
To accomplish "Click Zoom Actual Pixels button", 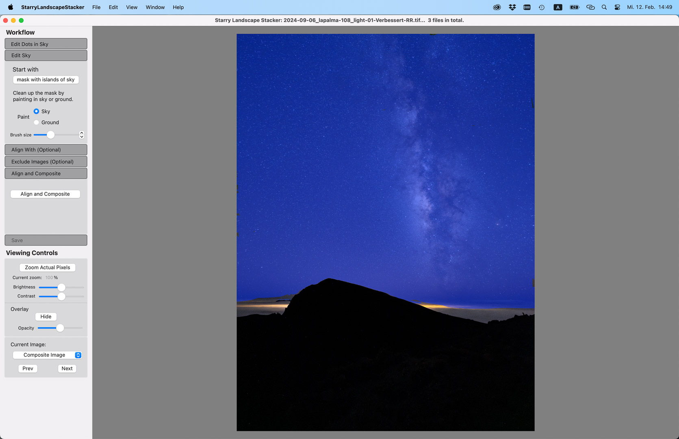I will (48, 267).
